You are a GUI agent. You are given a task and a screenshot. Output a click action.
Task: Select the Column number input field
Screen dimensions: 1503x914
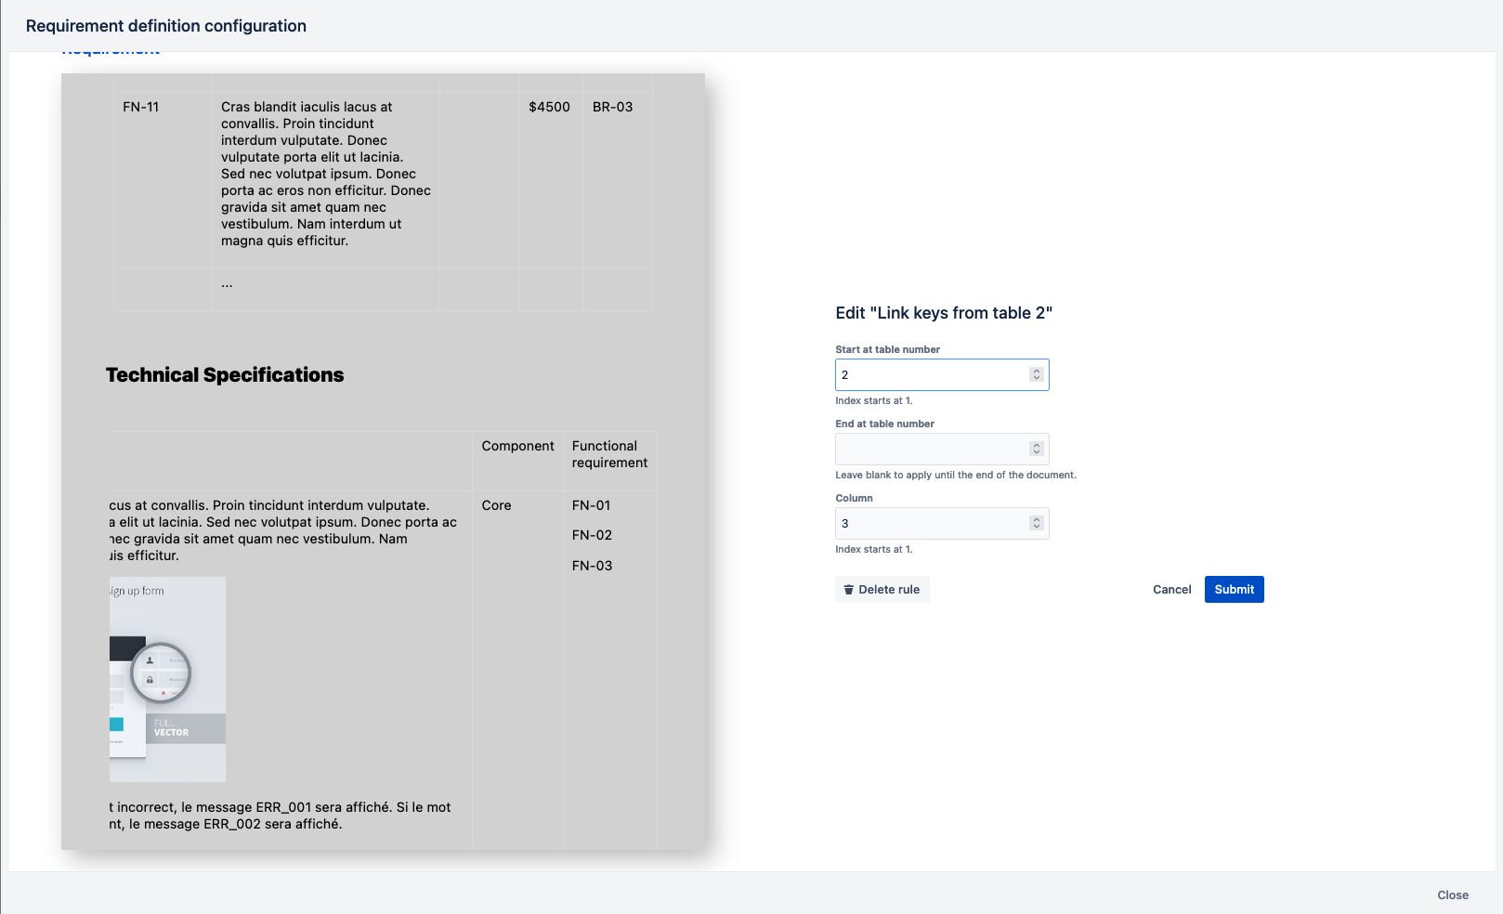tap(931, 524)
